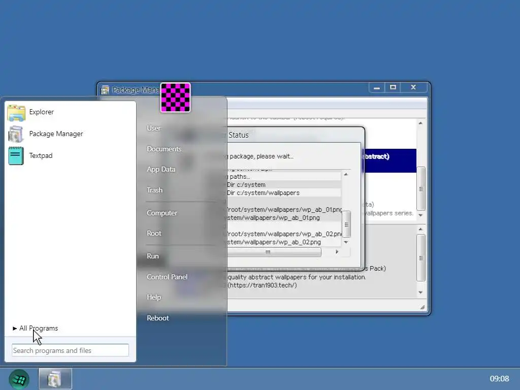This screenshot has width=520, height=390.
Task: Click the 09:08 taskbar clock
Action: click(499, 379)
